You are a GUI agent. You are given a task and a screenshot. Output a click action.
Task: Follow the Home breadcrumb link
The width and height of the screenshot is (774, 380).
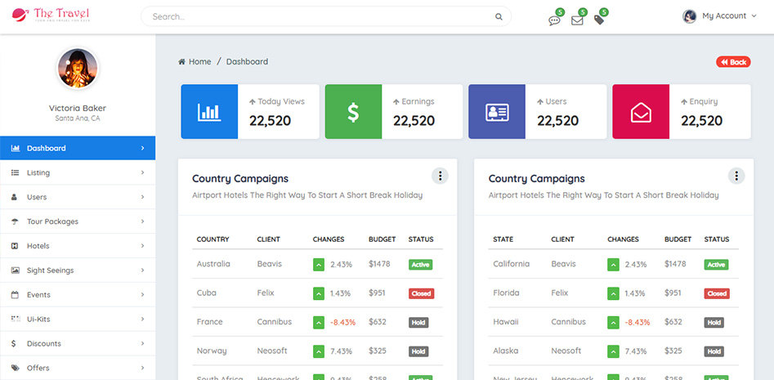tap(199, 62)
